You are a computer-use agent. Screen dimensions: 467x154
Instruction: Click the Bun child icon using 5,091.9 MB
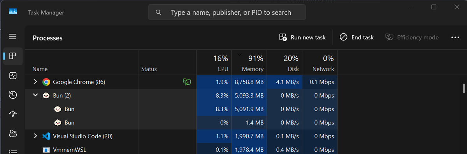[58, 109]
